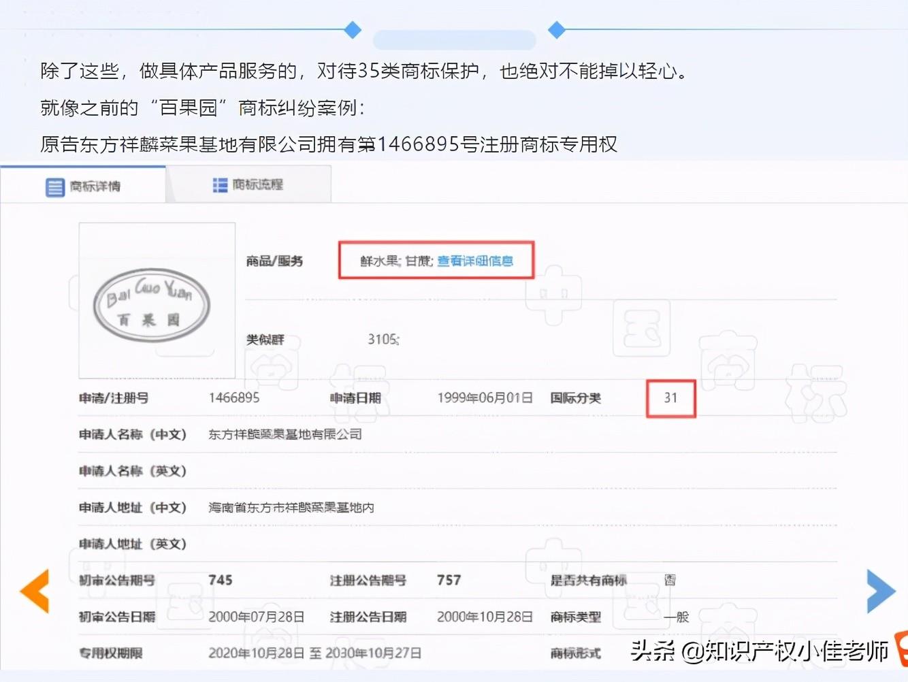Click the 商标详情 tab document icon
The width and height of the screenshot is (908, 682).
(54, 187)
